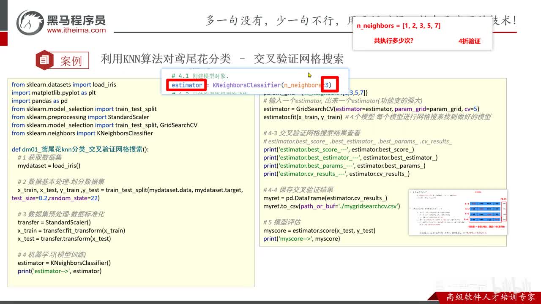The height and width of the screenshot is (304, 541).
Task: Click the 'myscore = estimator.score(x_test, y_test)' line
Action: click(319, 231)
